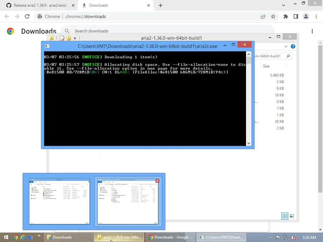
Task: Select the 5,466 KB file size cell
Action: (x=277, y=75)
